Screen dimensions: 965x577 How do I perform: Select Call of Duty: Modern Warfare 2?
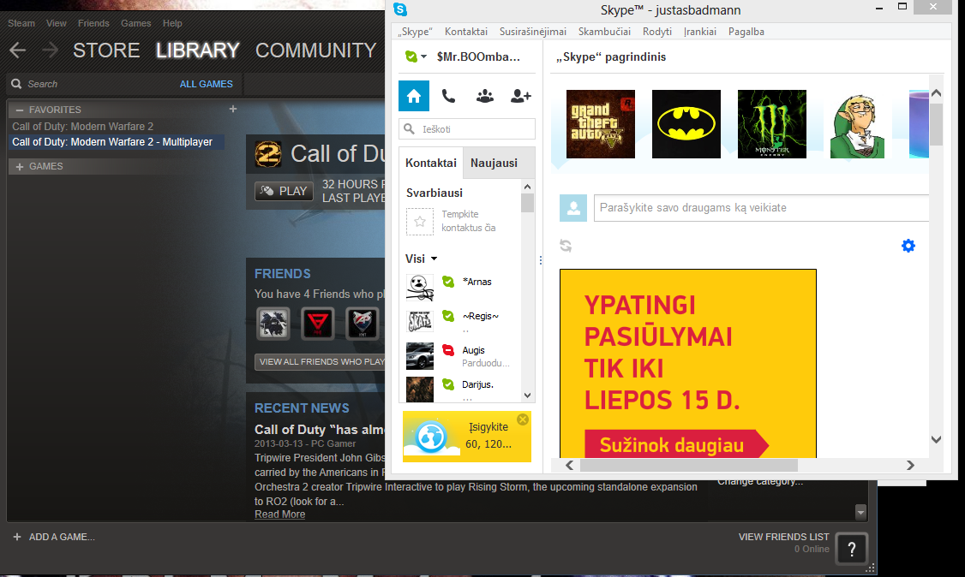point(83,127)
